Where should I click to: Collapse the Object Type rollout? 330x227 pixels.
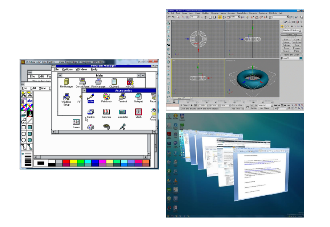(291, 34)
